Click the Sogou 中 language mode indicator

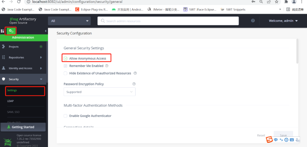[276, 140]
